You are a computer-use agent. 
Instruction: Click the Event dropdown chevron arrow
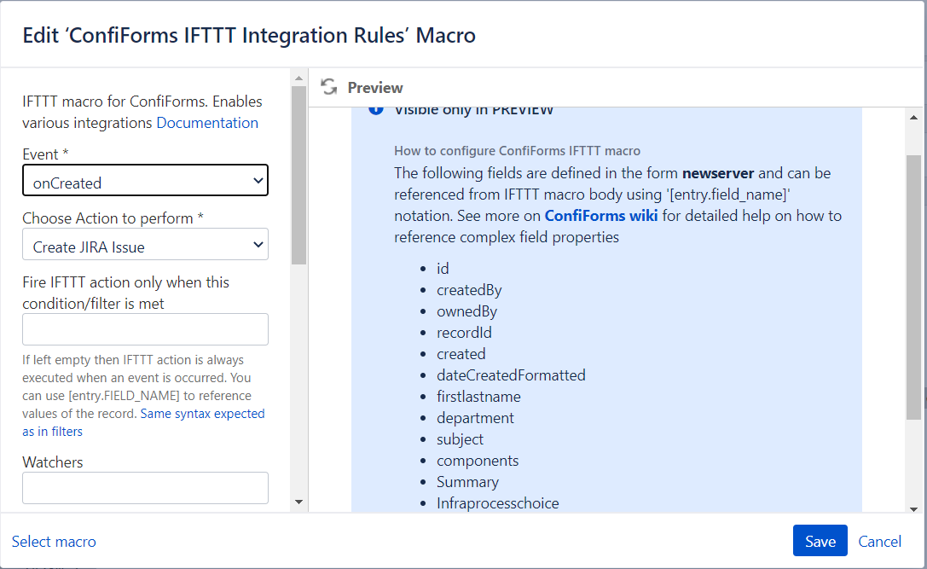pos(258,181)
